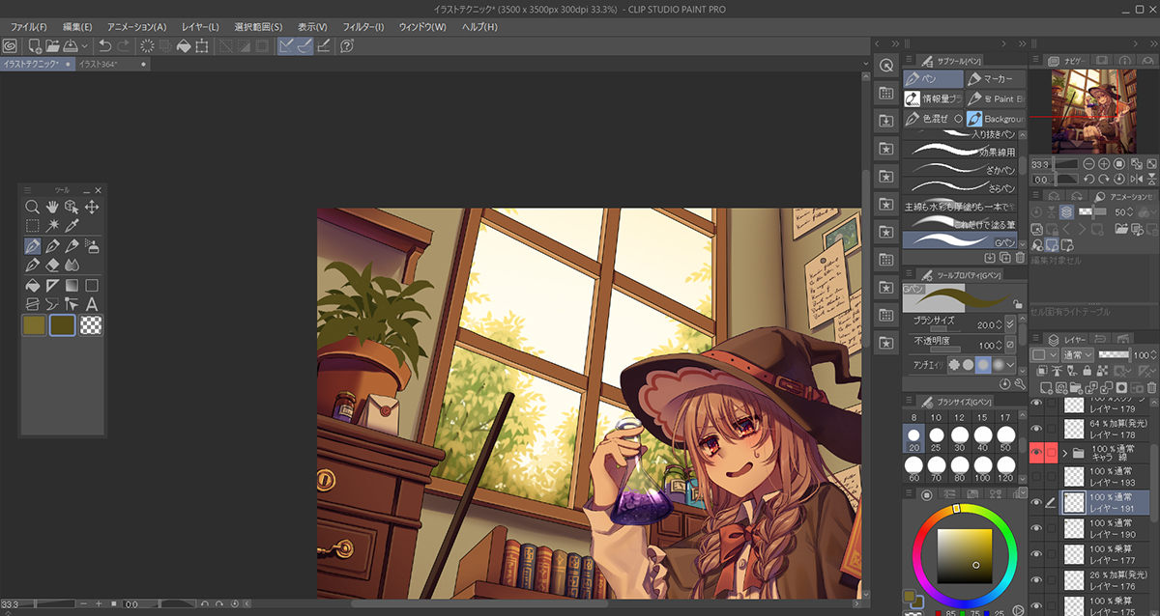The width and height of the screenshot is (1160, 616).
Task: Select the Hand move-canvas tool
Action: point(52,207)
